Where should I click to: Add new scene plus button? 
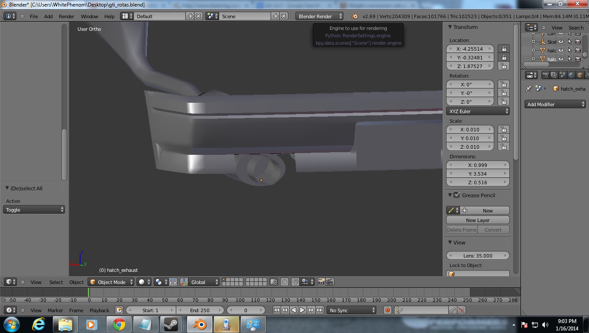tap(275, 16)
